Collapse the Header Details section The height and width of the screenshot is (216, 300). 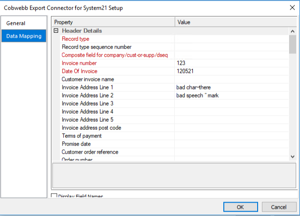[x=56, y=31]
